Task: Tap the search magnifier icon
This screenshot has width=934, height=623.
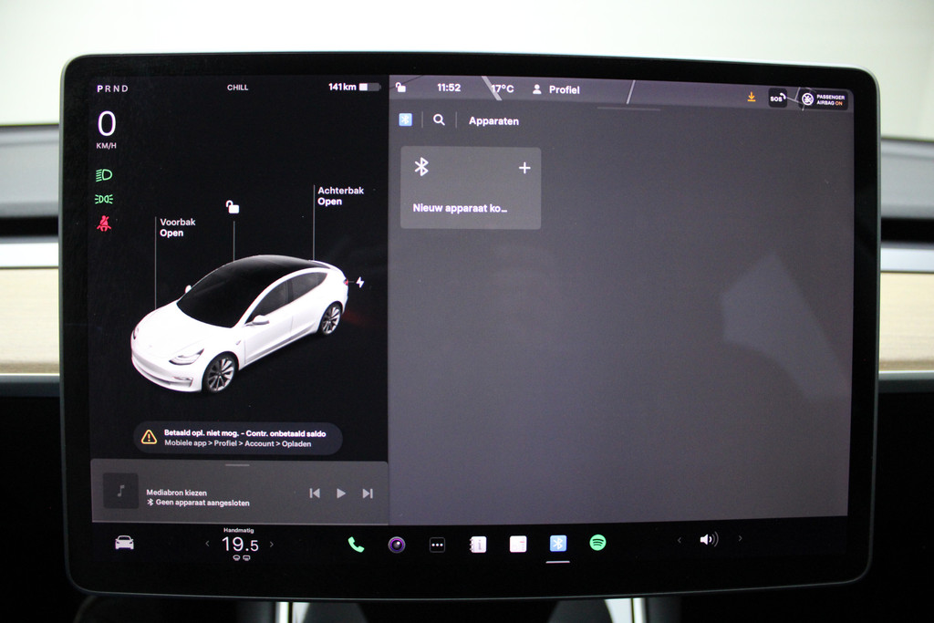Action: tap(439, 119)
